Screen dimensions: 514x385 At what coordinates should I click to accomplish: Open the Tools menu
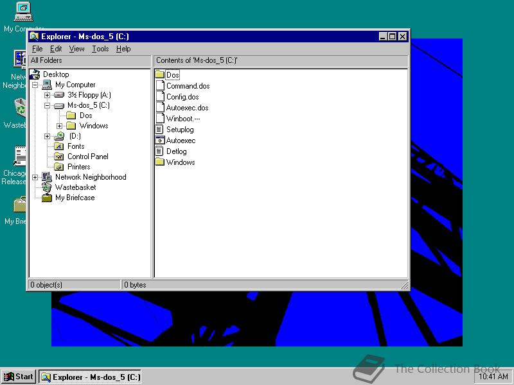coord(100,49)
